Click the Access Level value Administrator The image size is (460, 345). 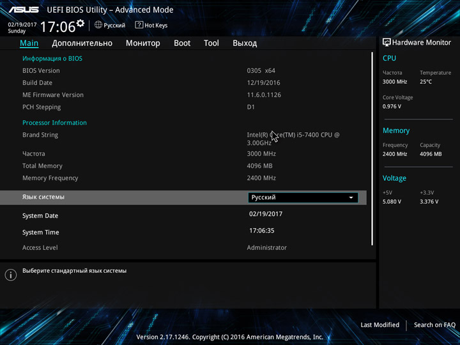(266, 248)
